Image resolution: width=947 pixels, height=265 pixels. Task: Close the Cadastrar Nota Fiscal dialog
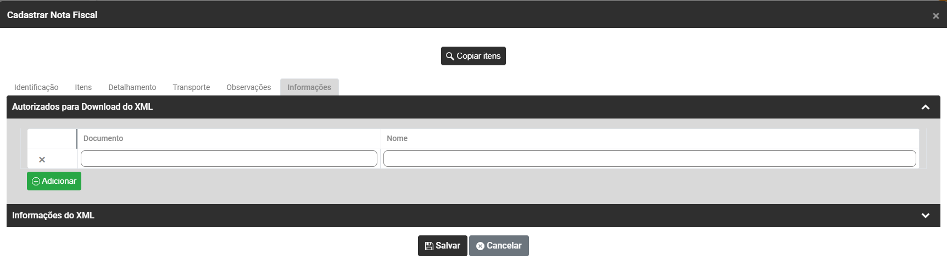pyautogui.click(x=935, y=16)
